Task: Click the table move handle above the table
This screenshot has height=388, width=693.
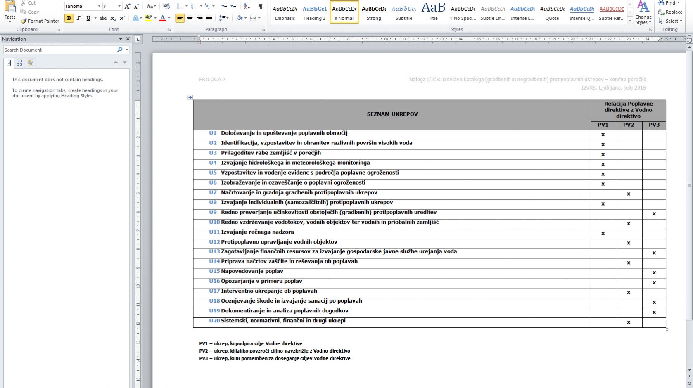Action: coord(190,97)
